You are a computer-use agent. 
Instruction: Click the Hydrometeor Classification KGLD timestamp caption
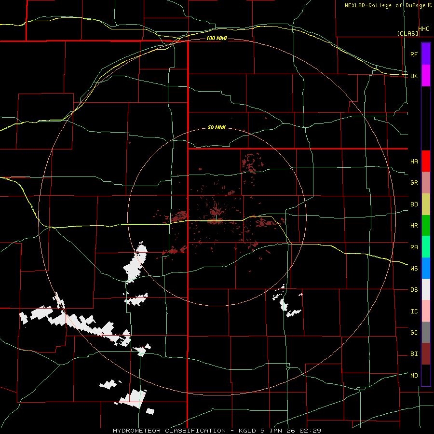click(x=217, y=431)
